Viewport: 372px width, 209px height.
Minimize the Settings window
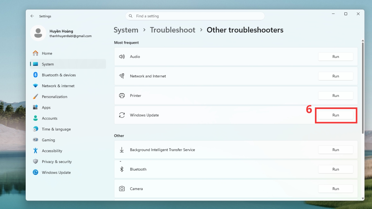333,14
